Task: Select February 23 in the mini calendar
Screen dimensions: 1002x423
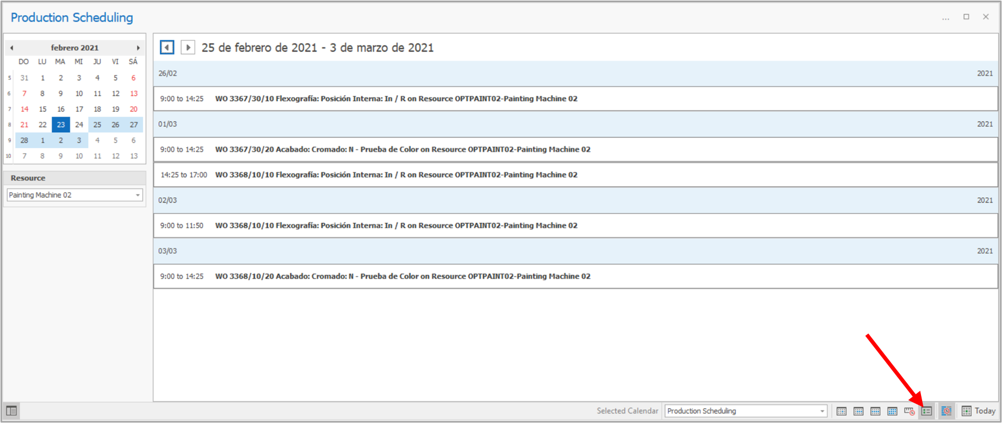Action: pyautogui.click(x=61, y=124)
